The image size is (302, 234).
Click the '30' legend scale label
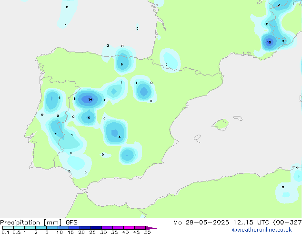(103, 232)
